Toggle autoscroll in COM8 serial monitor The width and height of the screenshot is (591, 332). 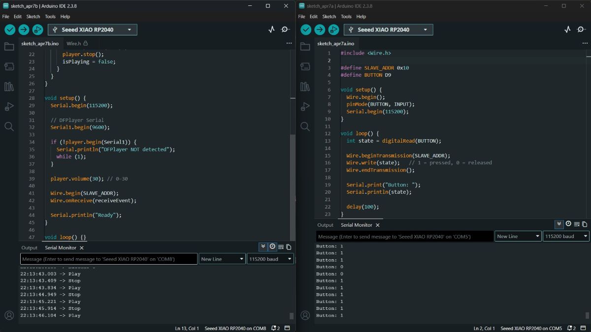(263, 247)
